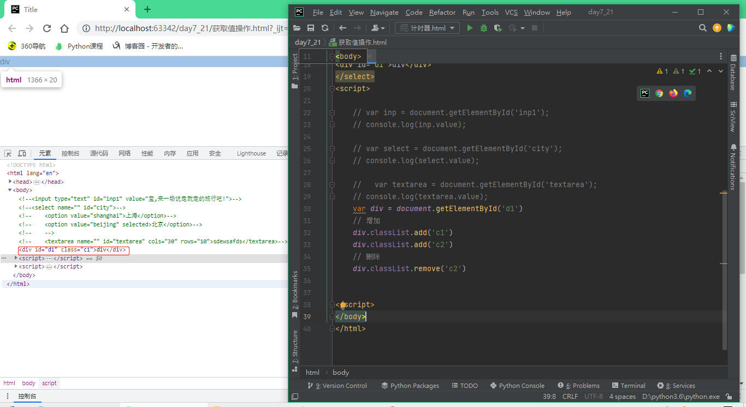Open the 博客园 bookmark
The image size is (746, 407).
click(x=148, y=46)
